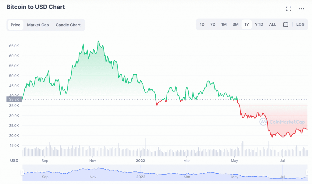Switch to the Market Cap tab
The width and height of the screenshot is (312, 184).
(38, 25)
